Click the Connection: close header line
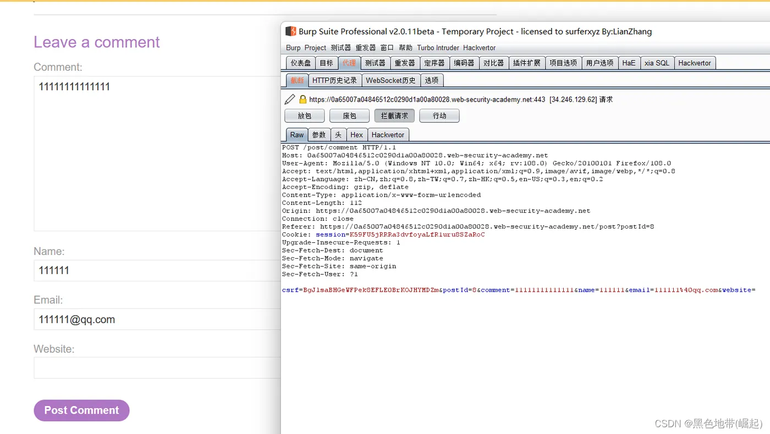770x434 pixels. [x=318, y=219]
